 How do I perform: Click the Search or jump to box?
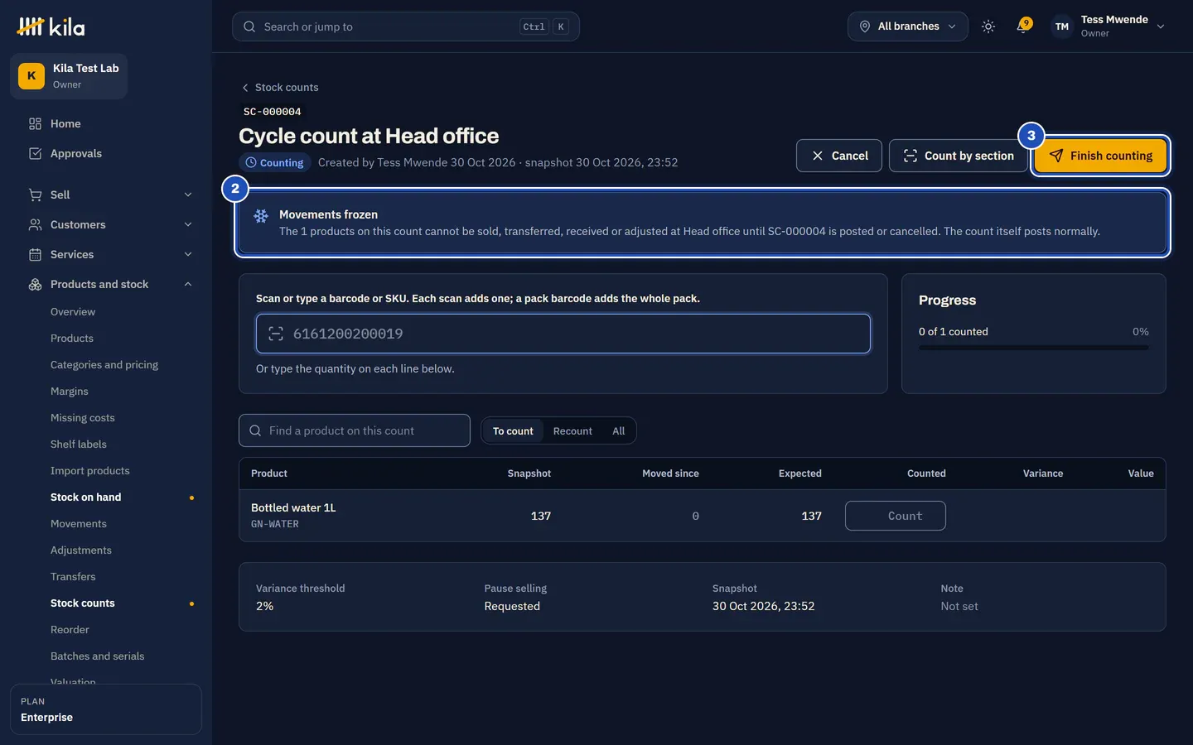(406, 26)
